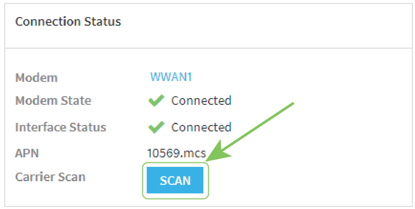Click the Connected text beside Interface Status
Viewport: 415px width, 209px height.
point(201,127)
